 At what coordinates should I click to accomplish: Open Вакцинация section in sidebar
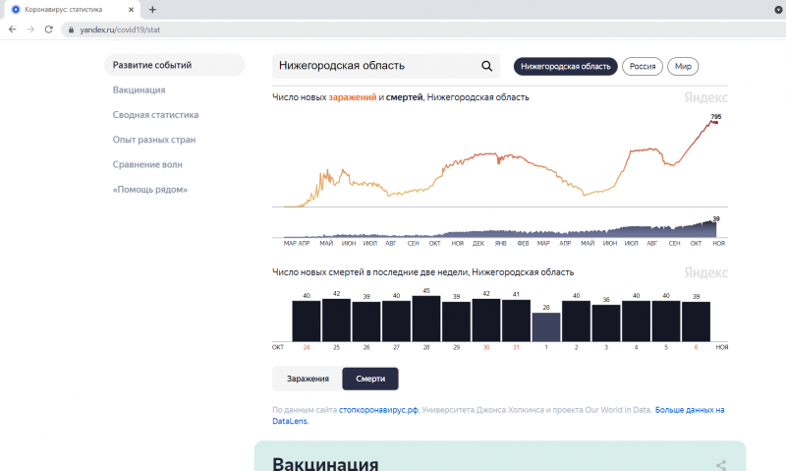coord(139,89)
